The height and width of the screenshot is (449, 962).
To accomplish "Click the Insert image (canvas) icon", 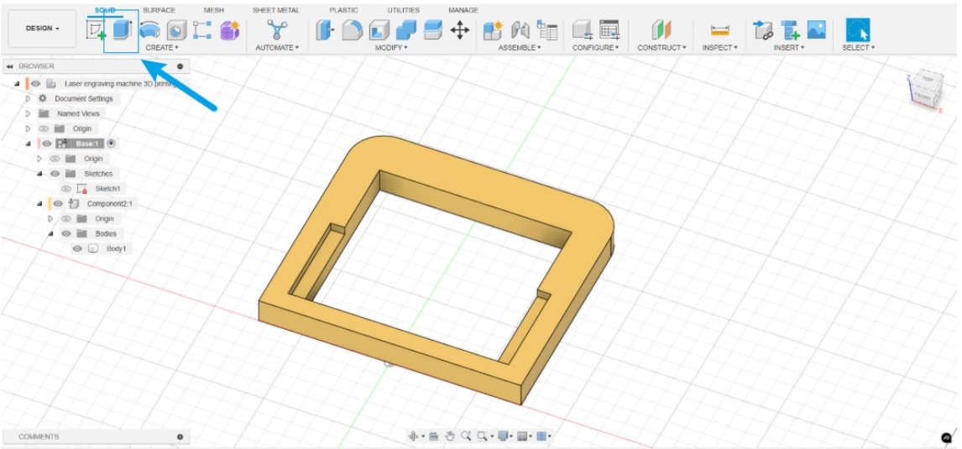I will pyautogui.click(x=816, y=29).
